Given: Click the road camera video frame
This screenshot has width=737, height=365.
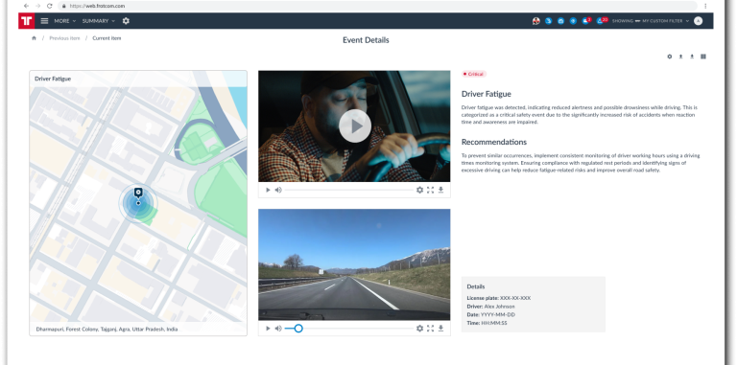Looking at the screenshot, I should [x=354, y=264].
